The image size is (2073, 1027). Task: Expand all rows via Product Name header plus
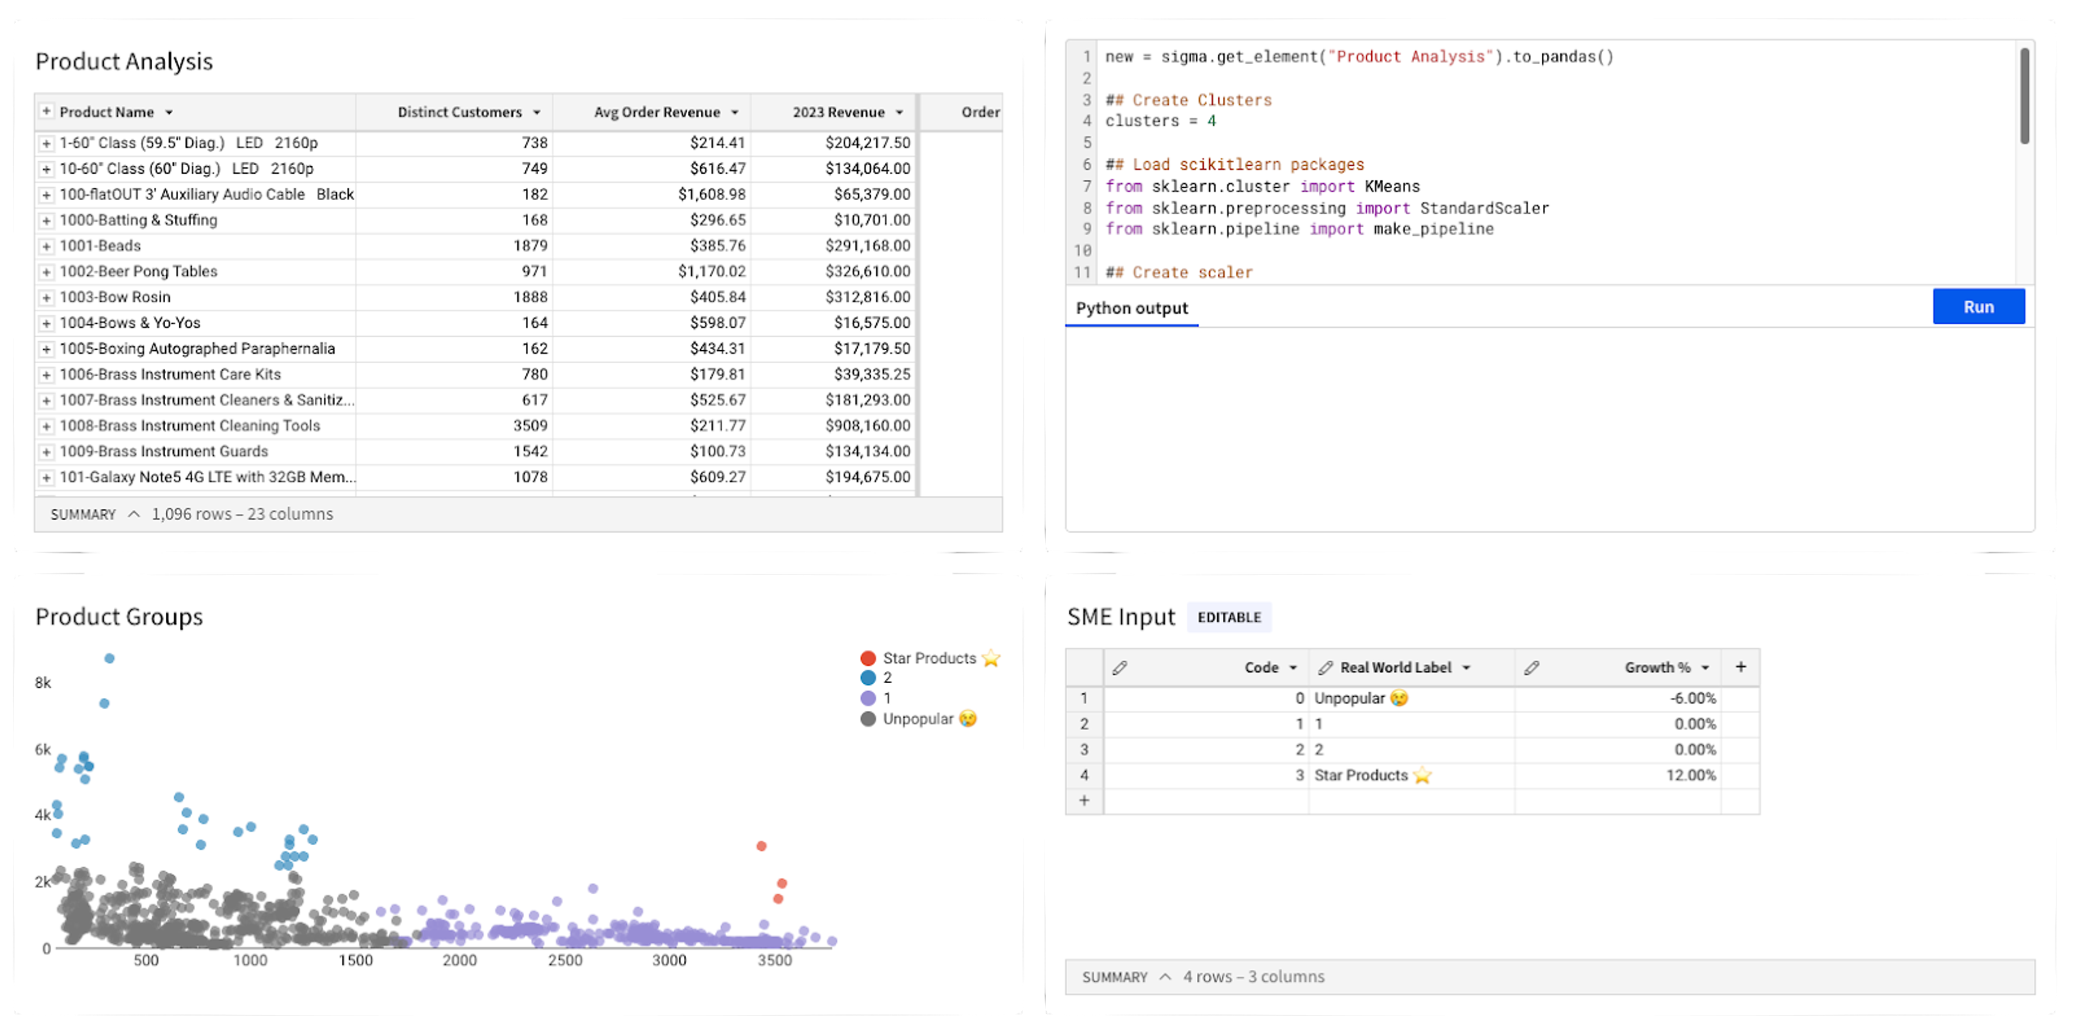pyautogui.click(x=46, y=111)
